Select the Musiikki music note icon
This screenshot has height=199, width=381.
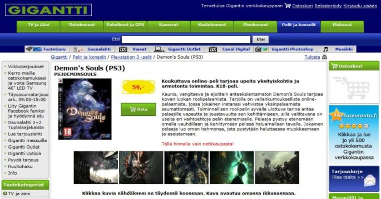(x=325, y=49)
